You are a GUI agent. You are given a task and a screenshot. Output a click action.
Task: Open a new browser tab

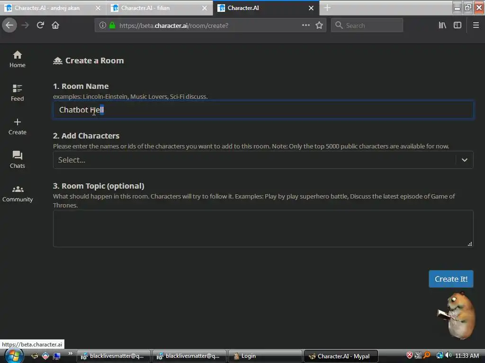pyautogui.click(x=327, y=8)
